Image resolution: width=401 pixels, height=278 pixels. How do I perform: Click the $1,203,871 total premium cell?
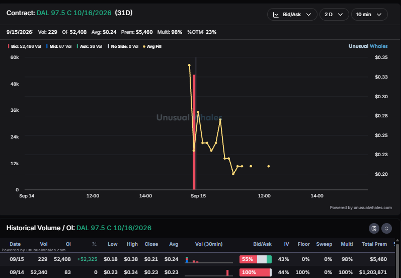coord(373,272)
